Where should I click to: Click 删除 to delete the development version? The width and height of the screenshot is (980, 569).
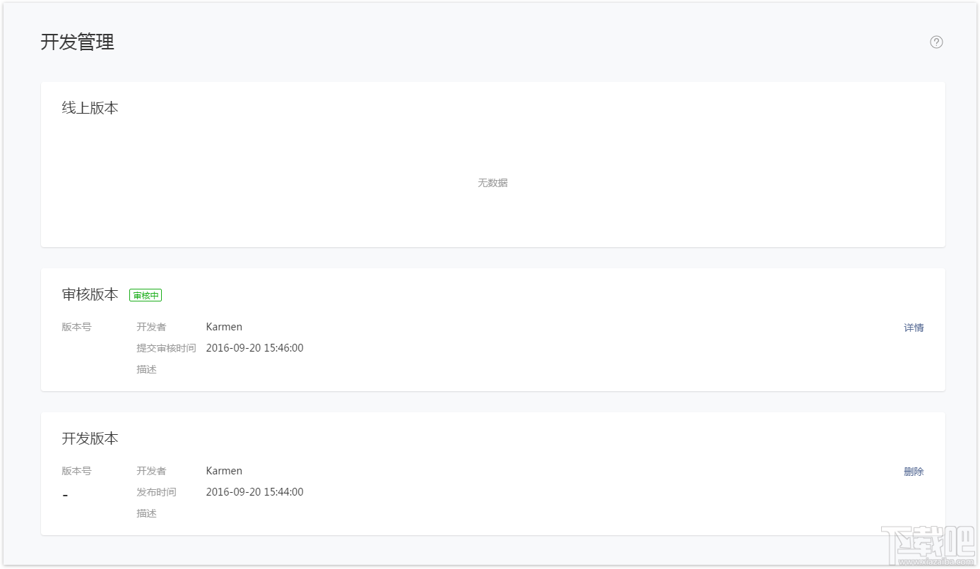pos(914,472)
